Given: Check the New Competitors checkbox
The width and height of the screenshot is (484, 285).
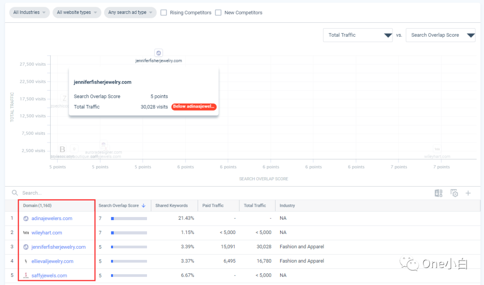Looking at the screenshot, I should 218,13.
